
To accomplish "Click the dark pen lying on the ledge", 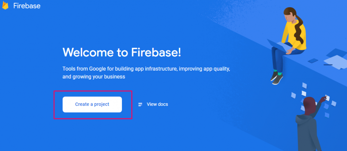I will tap(328, 65).
